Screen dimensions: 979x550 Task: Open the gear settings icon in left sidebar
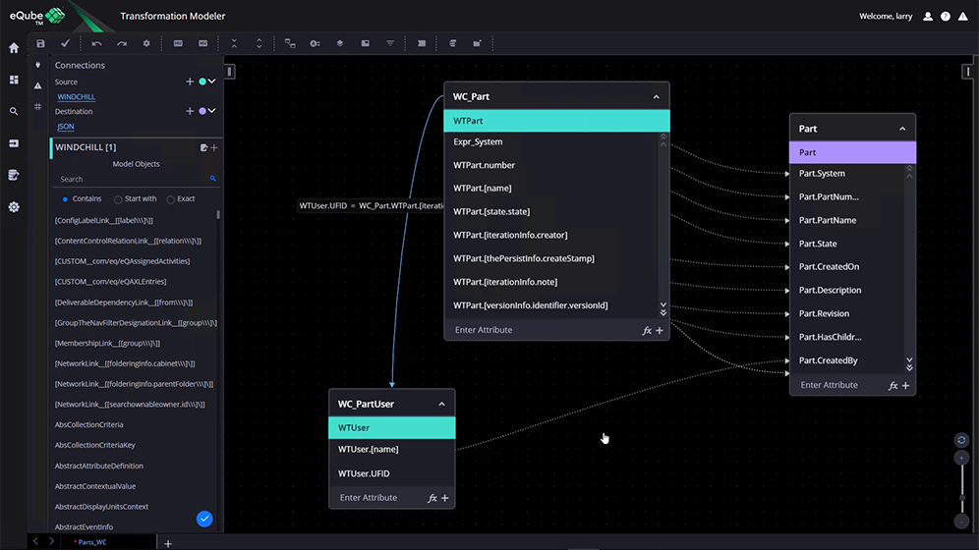(14, 207)
